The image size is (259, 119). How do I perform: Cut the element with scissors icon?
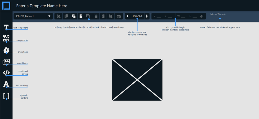pos(59,16)
